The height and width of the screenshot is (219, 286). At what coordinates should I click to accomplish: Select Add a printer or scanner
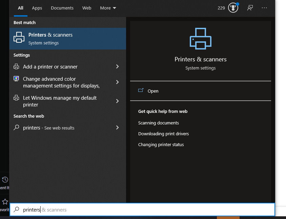(x=68, y=66)
